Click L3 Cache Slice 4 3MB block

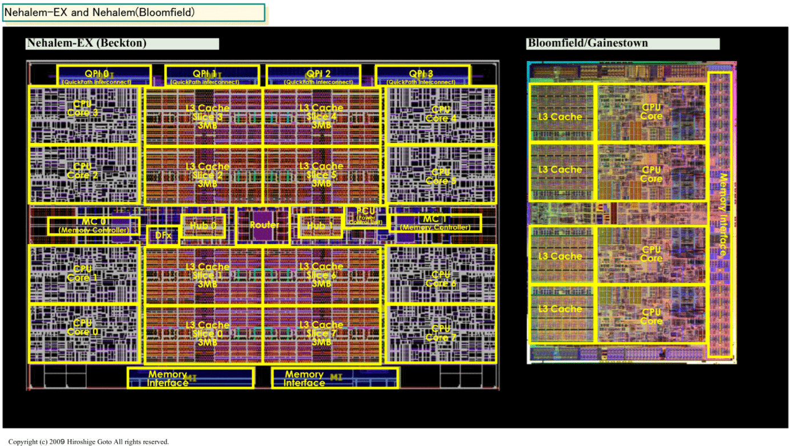pos(322,117)
